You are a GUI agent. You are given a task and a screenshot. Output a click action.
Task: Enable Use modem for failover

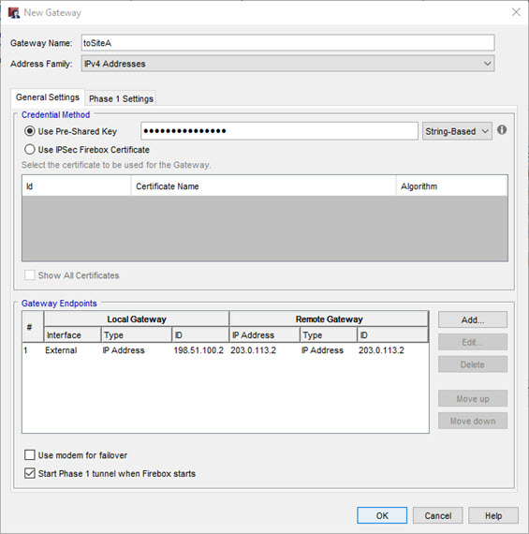pyautogui.click(x=30, y=455)
